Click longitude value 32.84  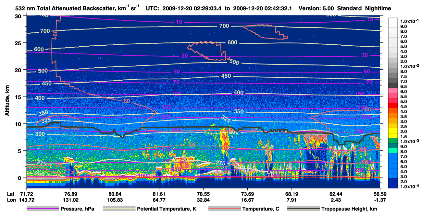tap(203, 200)
